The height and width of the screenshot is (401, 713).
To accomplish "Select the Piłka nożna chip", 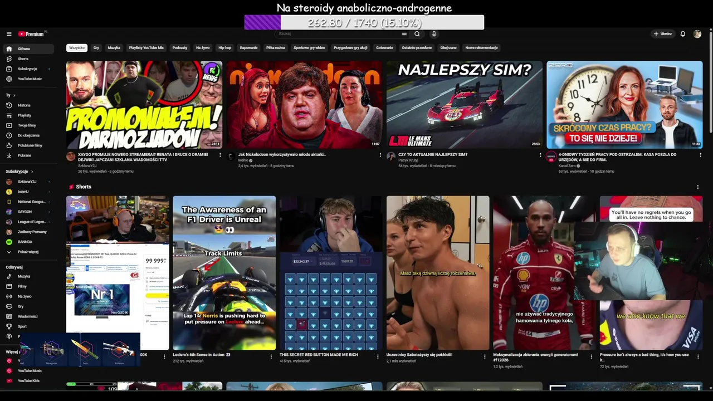I will pyautogui.click(x=276, y=48).
